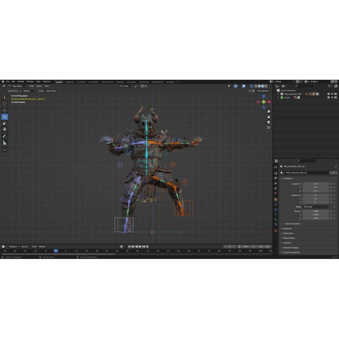Toggle the auto keying record button
Image resolution: width=339 pixels, height=339 pixels.
(121, 246)
